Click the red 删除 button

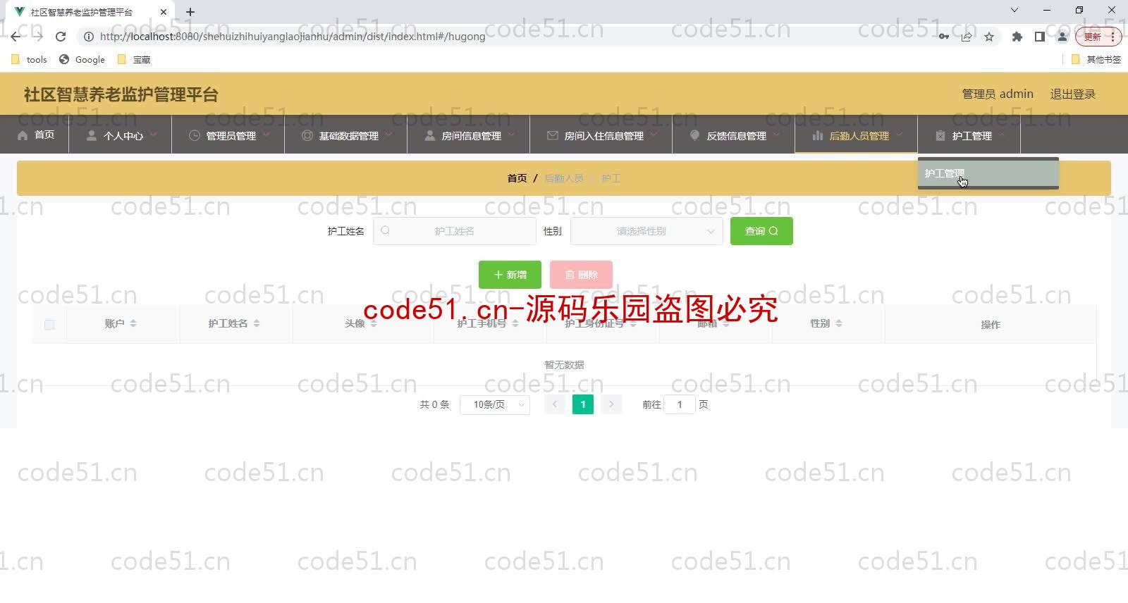pyautogui.click(x=581, y=275)
